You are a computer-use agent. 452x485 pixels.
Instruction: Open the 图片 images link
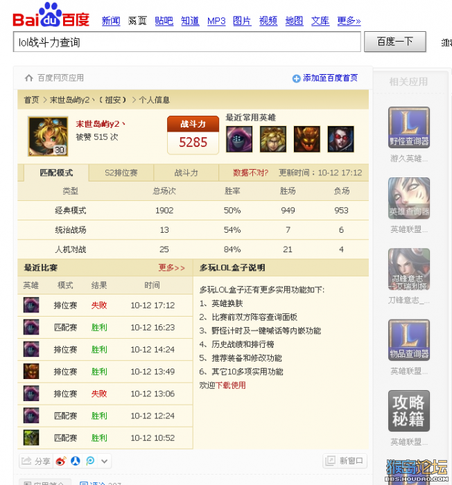click(x=242, y=21)
